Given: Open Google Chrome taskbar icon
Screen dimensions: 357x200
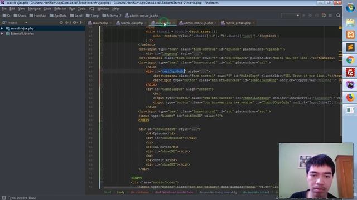Looking at the screenshot, I should coord(350,60).
